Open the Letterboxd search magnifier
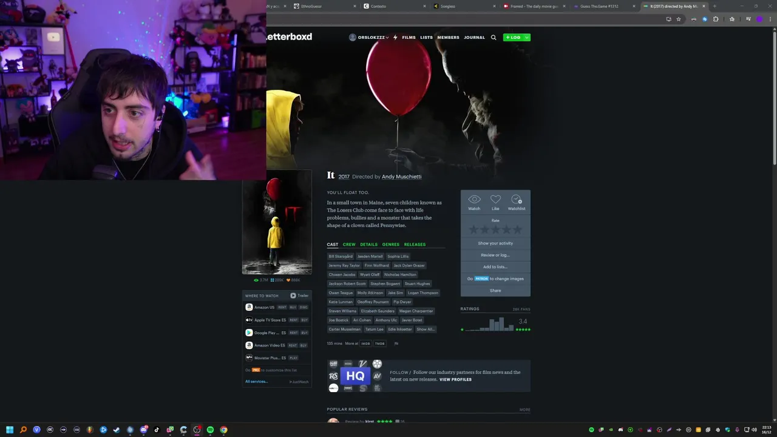This screenshot has width=777, height=437. (494, 38)
